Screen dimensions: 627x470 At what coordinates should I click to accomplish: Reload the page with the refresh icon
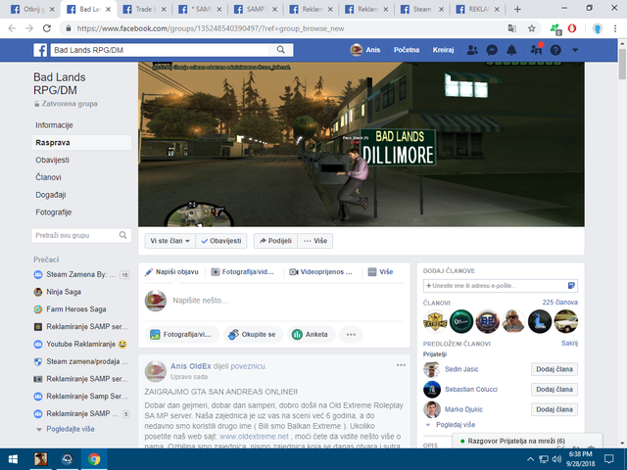(47, 28)
